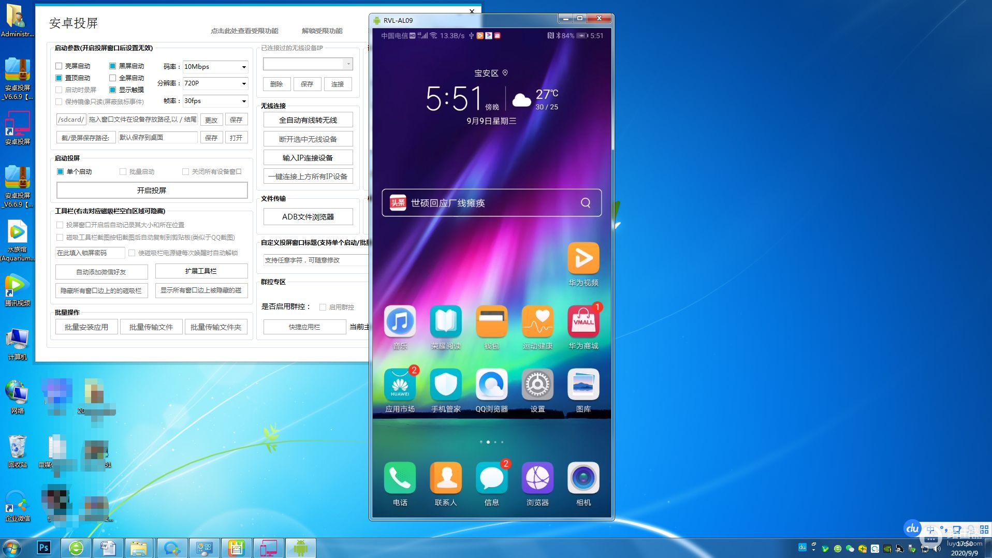This screenshot has width=992, height=558.
Task: Toggle the 全屏启动 checkbox
Action: [113, 78]
